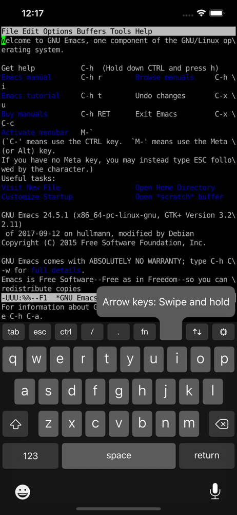Tap the g key
This screenshot has height=515, width=237.
click(x=118, y=391)
